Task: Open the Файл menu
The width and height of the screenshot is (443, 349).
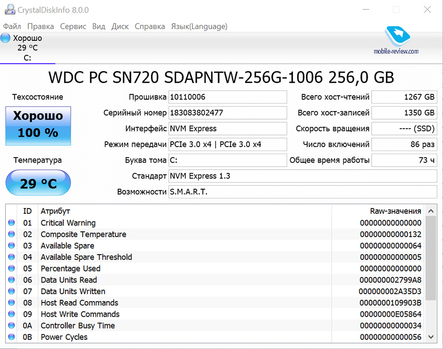Action: [12, 26]
